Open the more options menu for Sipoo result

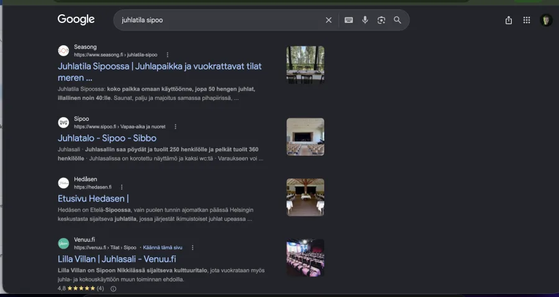(x=175, y=126)
